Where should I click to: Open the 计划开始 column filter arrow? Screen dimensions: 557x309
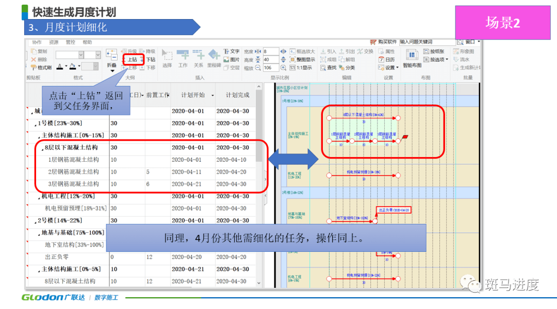(x=212, y=95)
